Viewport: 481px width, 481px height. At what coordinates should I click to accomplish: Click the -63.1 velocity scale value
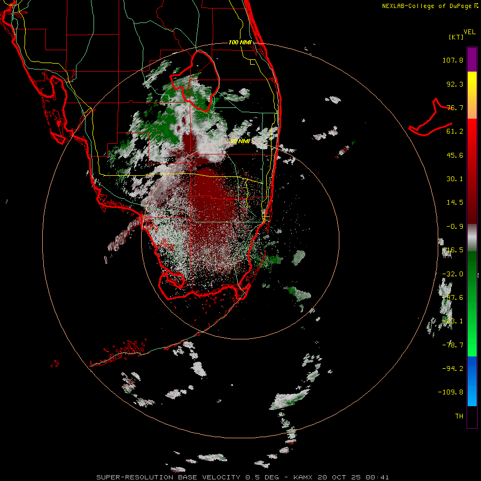click(x=453, y=321)
